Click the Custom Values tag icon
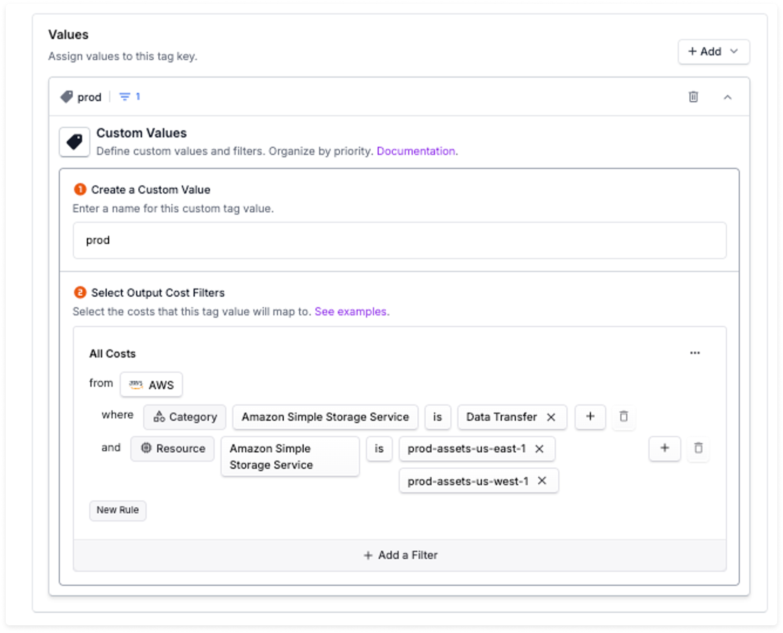The width and height of the screenshot is (783, 633). [x=74, y=142]
